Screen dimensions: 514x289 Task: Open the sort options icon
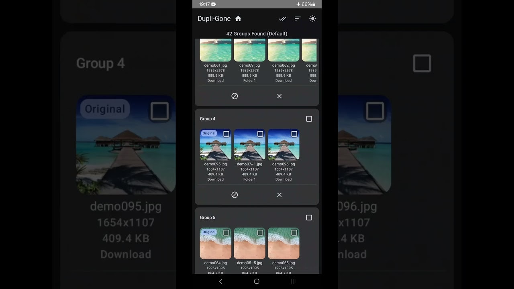click(x=298, y=18)
